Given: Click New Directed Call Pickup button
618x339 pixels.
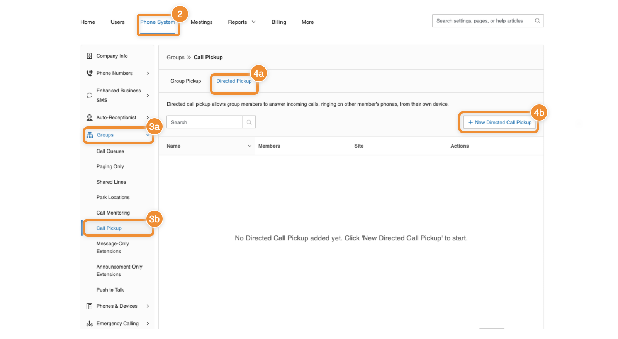Looking at the screenshot, I should point(499,122).
